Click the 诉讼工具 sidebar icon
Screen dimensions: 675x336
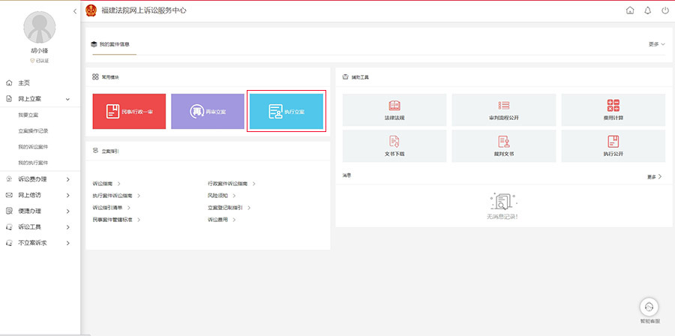pos(9,226)
